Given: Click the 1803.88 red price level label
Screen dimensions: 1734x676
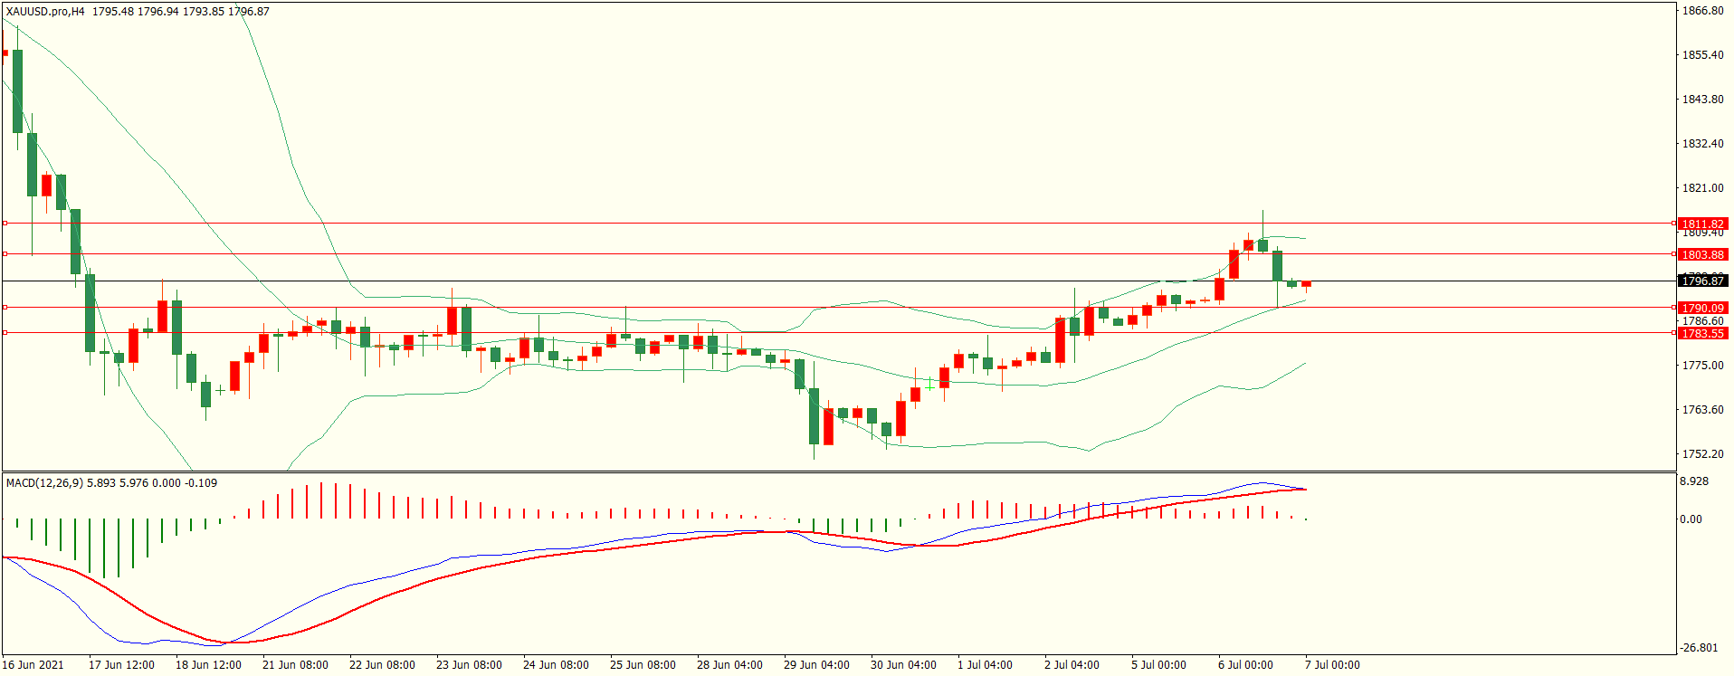Looking at the screenshot, I should tap(1702, 254).
